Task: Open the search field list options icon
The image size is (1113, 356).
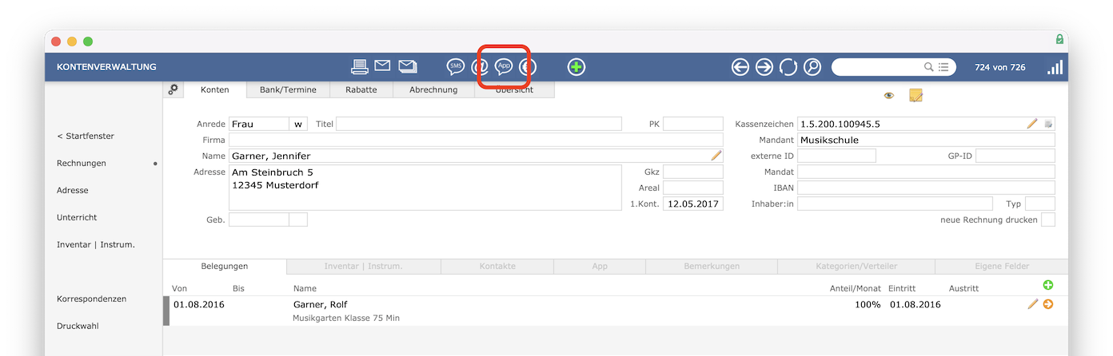Action: coord(943,67)
